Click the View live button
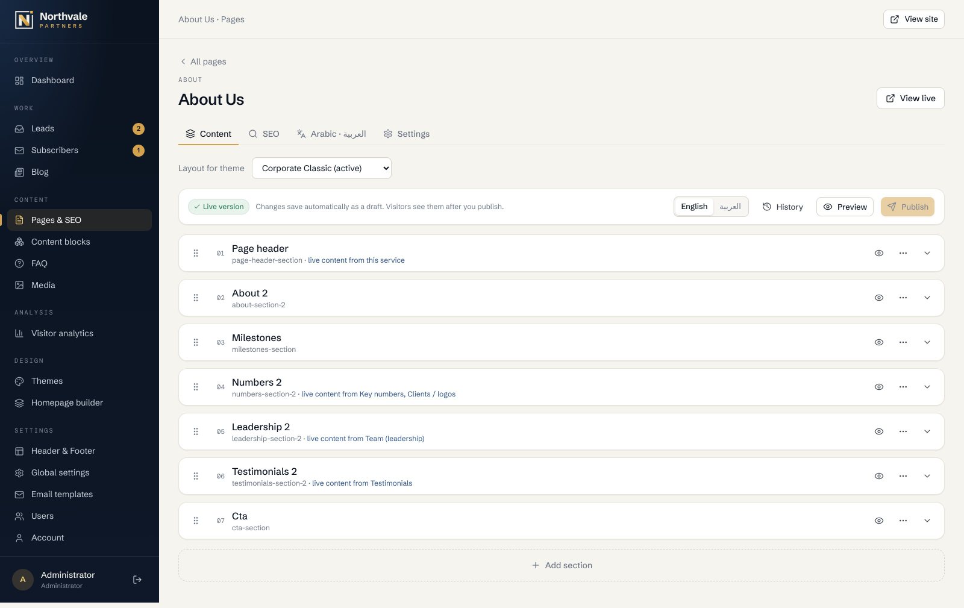This screenshot has width=964, height=608. point(910,98)
